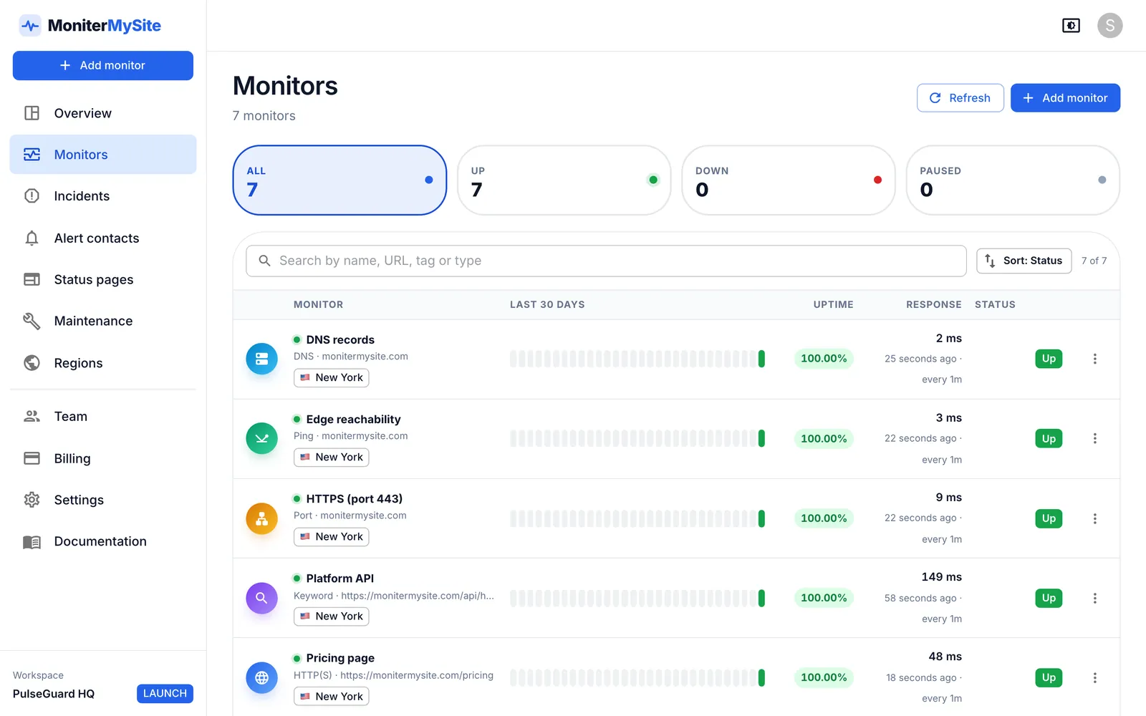The image size is (1146, 716).
Task: Open Regions in the sidebar
Action: pos(103,363)
